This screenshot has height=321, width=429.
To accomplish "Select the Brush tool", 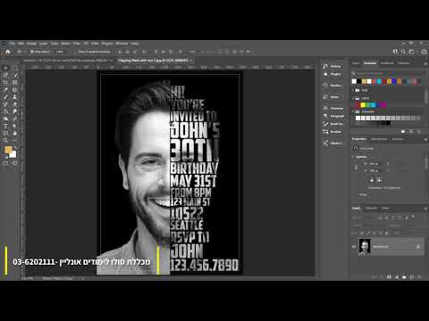I will [5, 97].
